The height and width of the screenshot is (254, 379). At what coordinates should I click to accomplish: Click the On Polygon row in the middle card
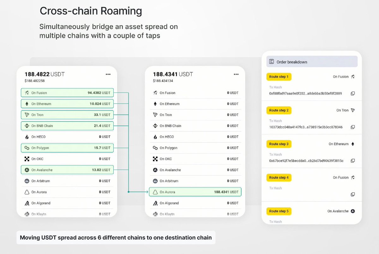195,148
